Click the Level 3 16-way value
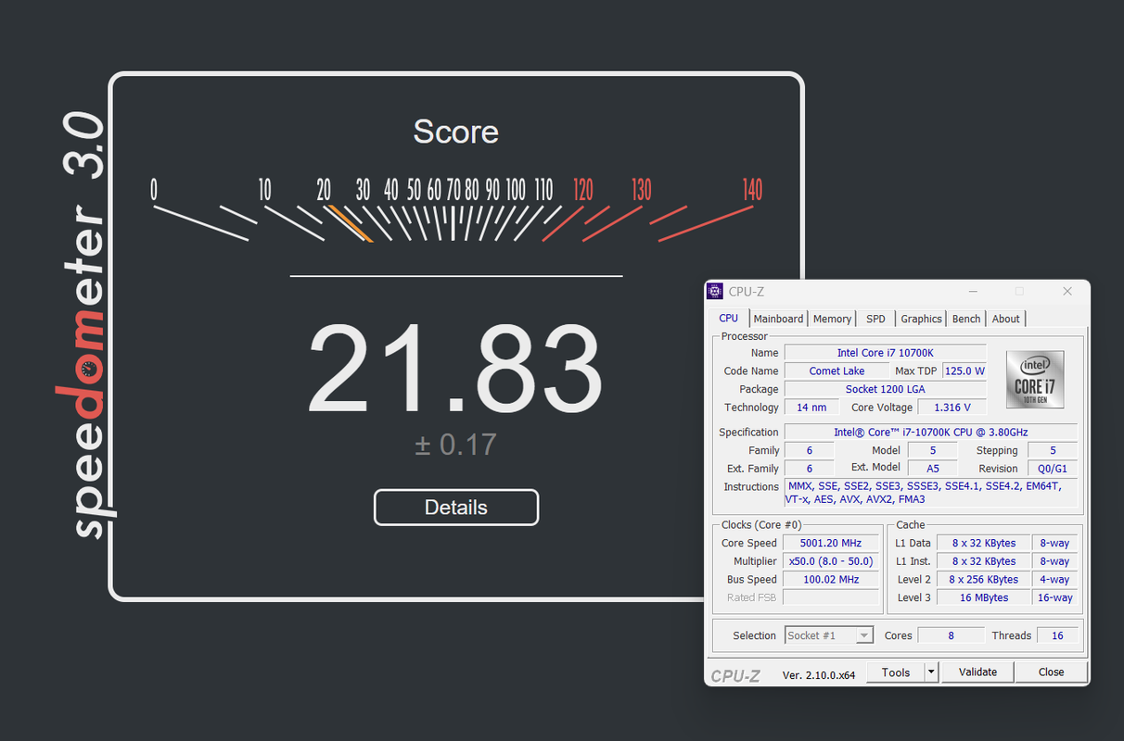 click(x=1055, y=597)
